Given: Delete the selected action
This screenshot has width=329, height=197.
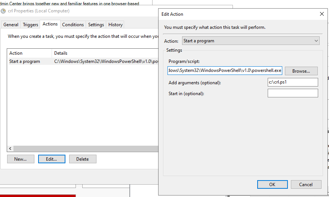Looking at the screenshot, I should tap(83, 159).
